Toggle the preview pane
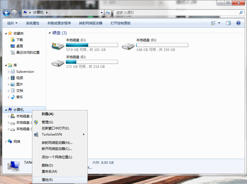Viewport: 247px width, 184px height. (x=228, y=23)
